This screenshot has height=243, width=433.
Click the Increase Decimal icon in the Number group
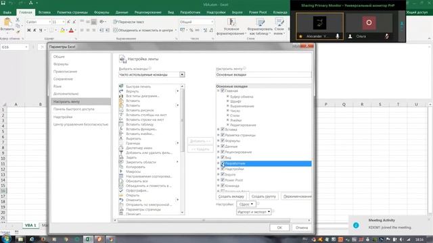pos(205,30)
